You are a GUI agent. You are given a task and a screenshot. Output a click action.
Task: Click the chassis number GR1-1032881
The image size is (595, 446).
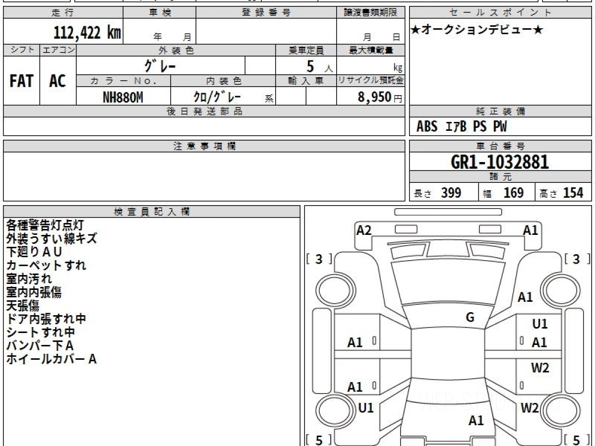tap(500, 162)
